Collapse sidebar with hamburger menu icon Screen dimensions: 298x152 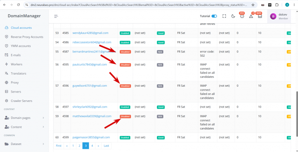pyautogui.click(x=56, y=16)
